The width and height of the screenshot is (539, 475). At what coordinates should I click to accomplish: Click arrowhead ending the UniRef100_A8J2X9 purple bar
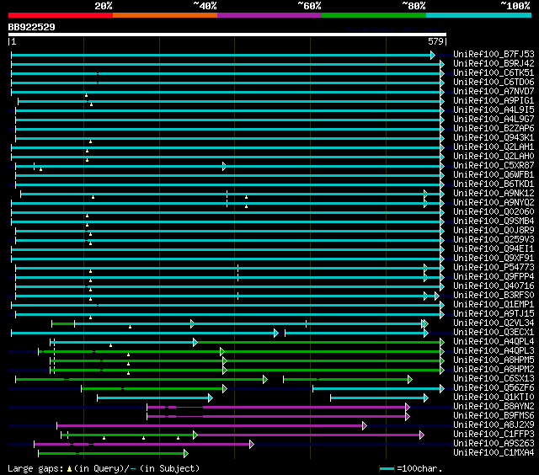pos(364,425)
